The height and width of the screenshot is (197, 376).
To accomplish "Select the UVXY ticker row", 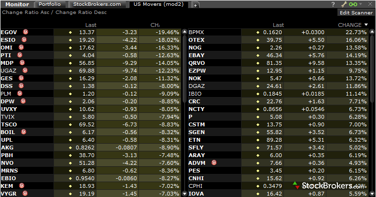I will pos(91,109).
